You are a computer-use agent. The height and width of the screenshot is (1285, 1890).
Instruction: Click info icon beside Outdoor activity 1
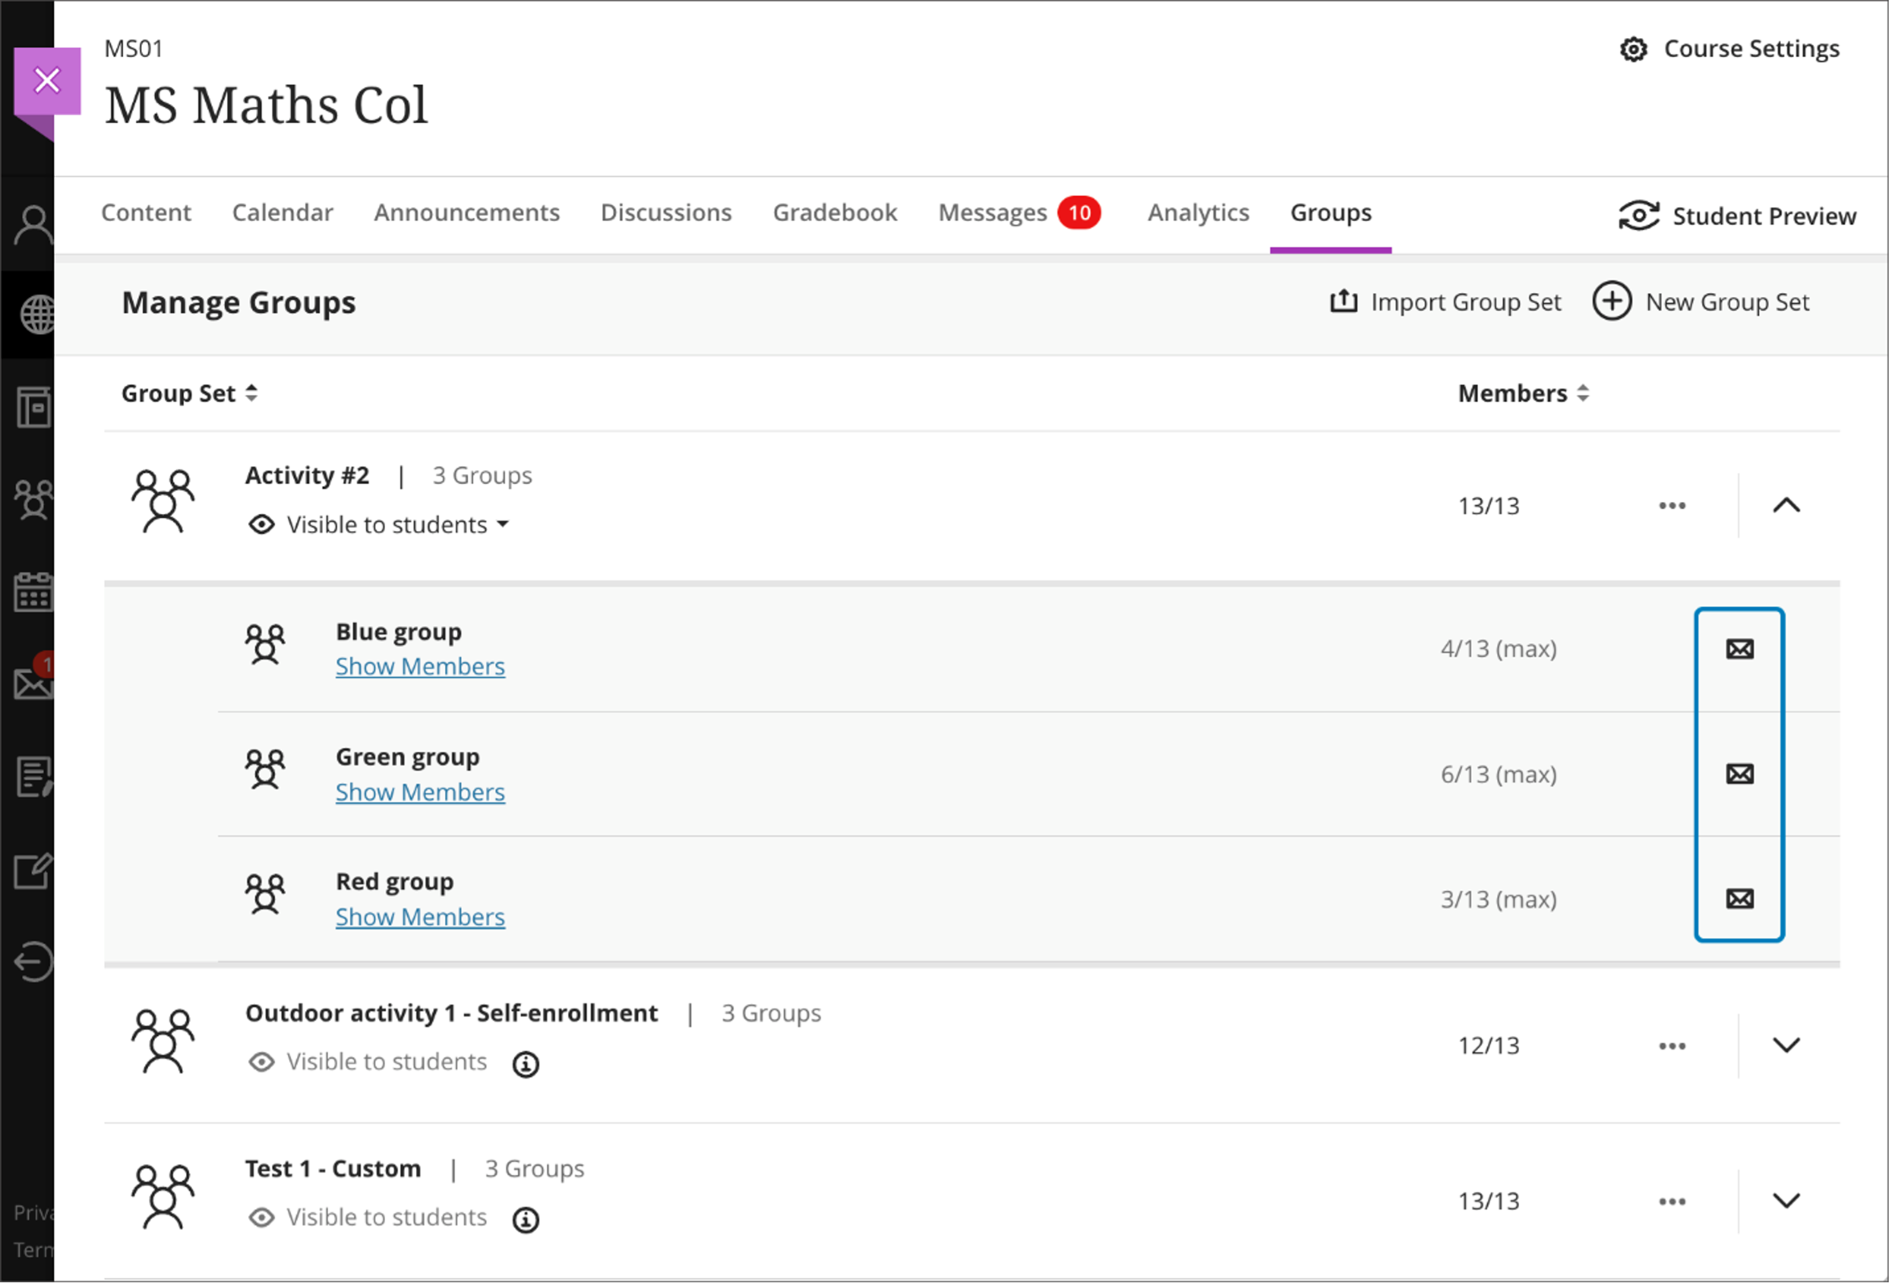[x=526, y=1064]
